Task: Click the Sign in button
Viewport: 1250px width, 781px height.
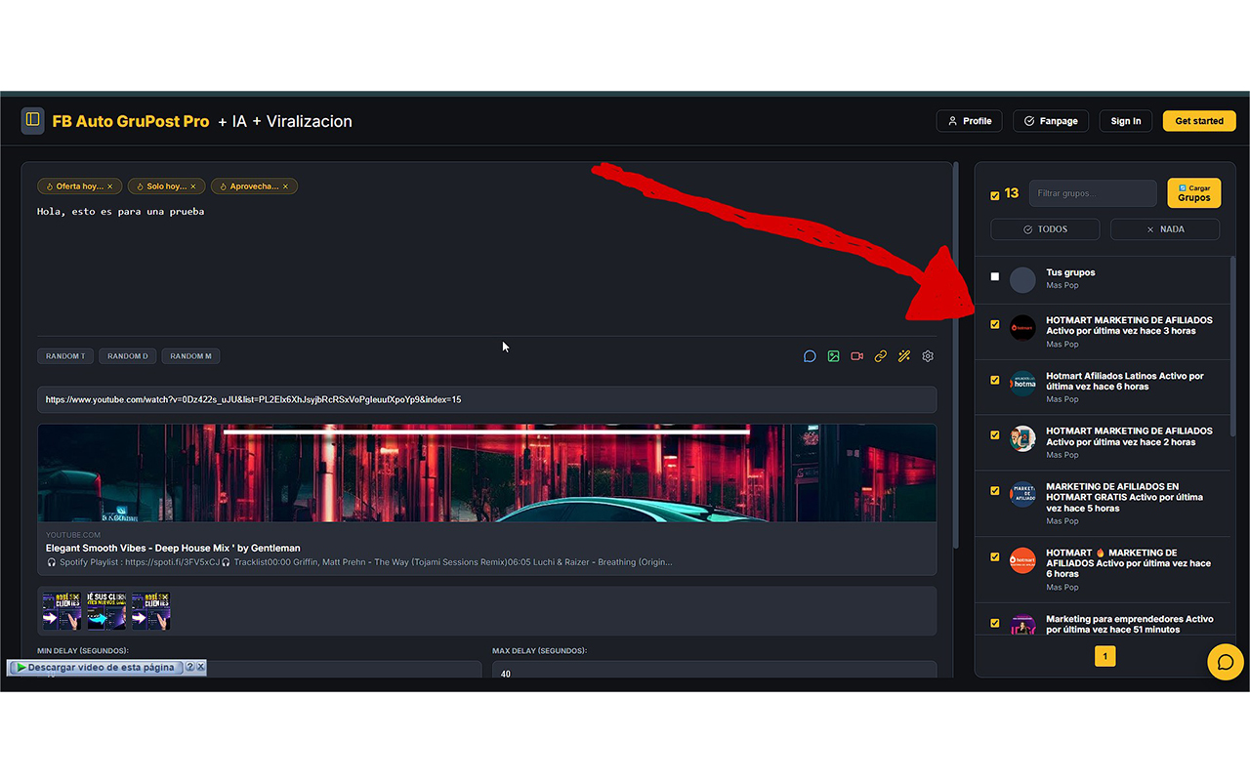Action: click(1126, 121)
